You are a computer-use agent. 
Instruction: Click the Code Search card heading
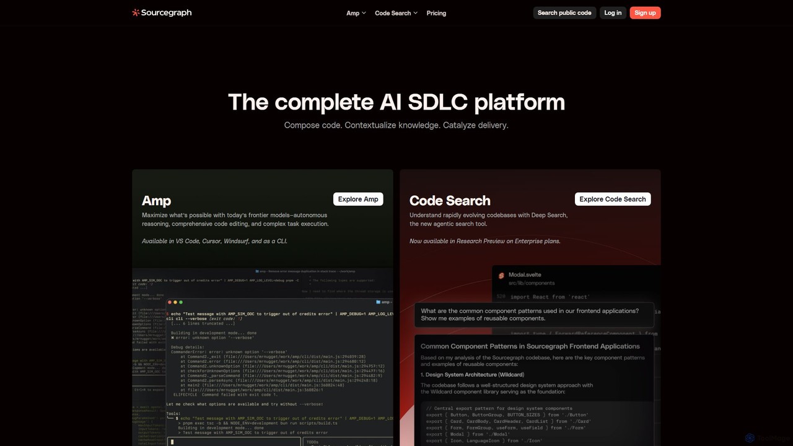(450, 200)
